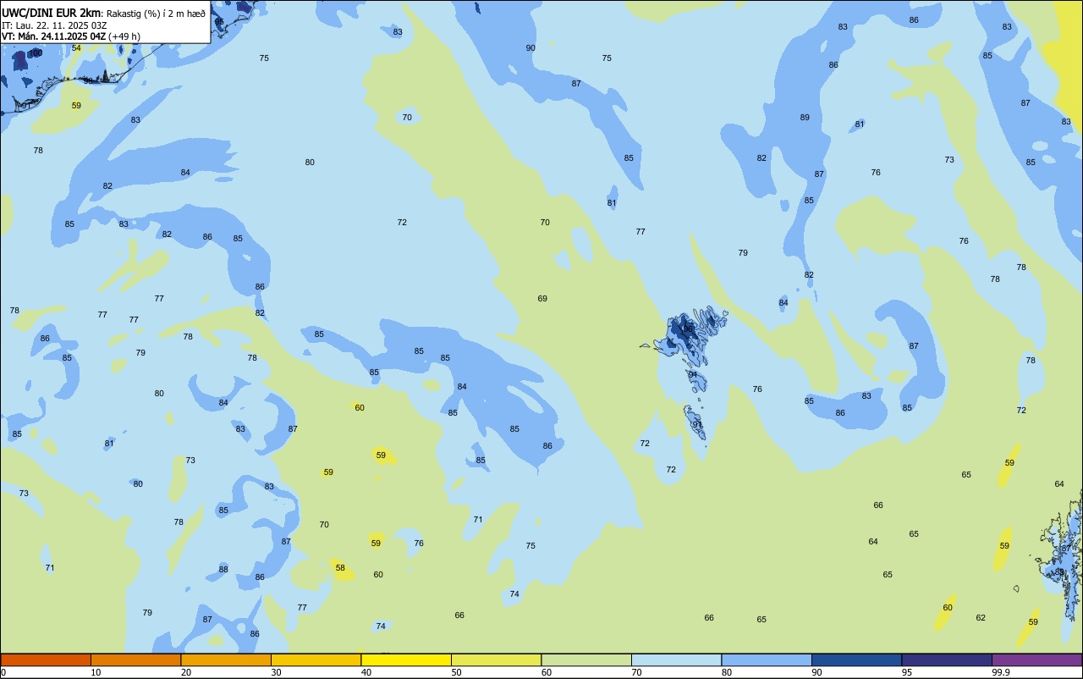1083x679 pixels.
Task: Select the 'Rakastig (%) í 2 m hæð' label
Action: tap(157, 13)
